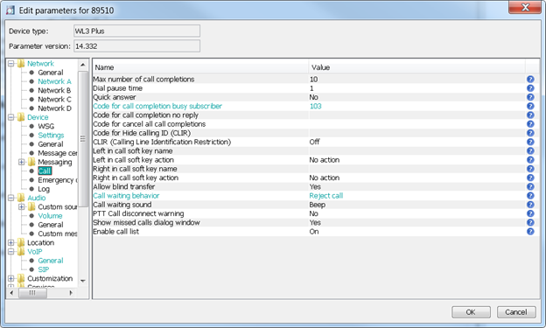Screen dimensions: 546x328
Task: Click tree horizontal scrollbar right arrow
Action: (x=71, y=293)
